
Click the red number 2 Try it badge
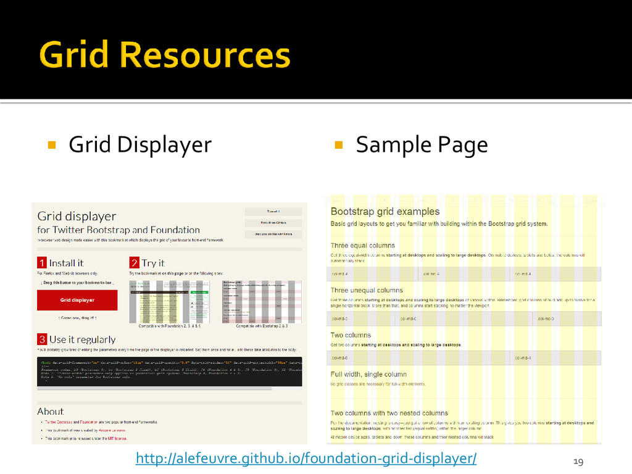134,263
